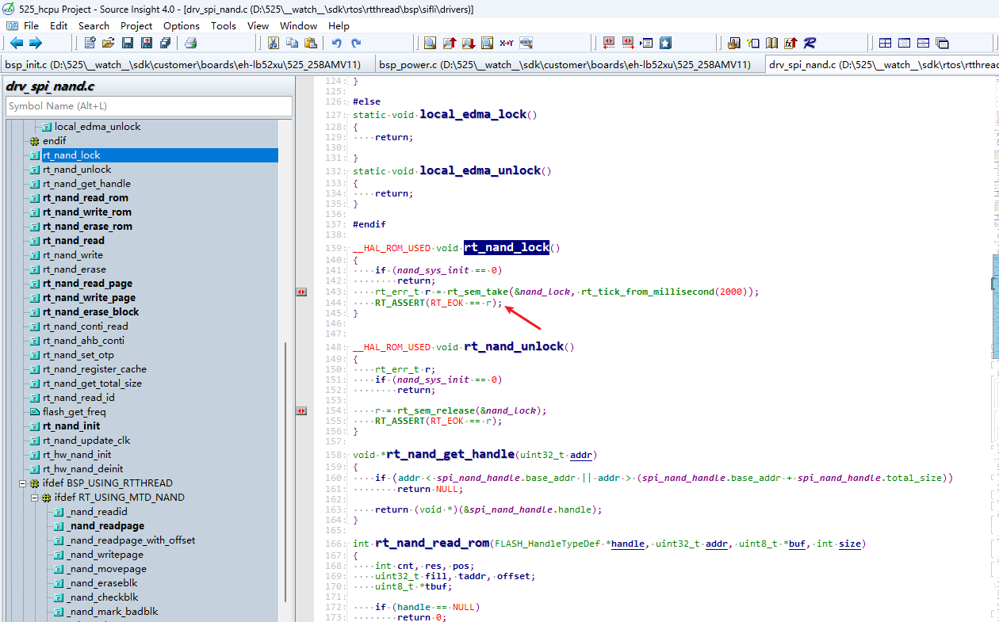Click the Undo arrow icon
This screenshot has height=622, width=999.
337,43
